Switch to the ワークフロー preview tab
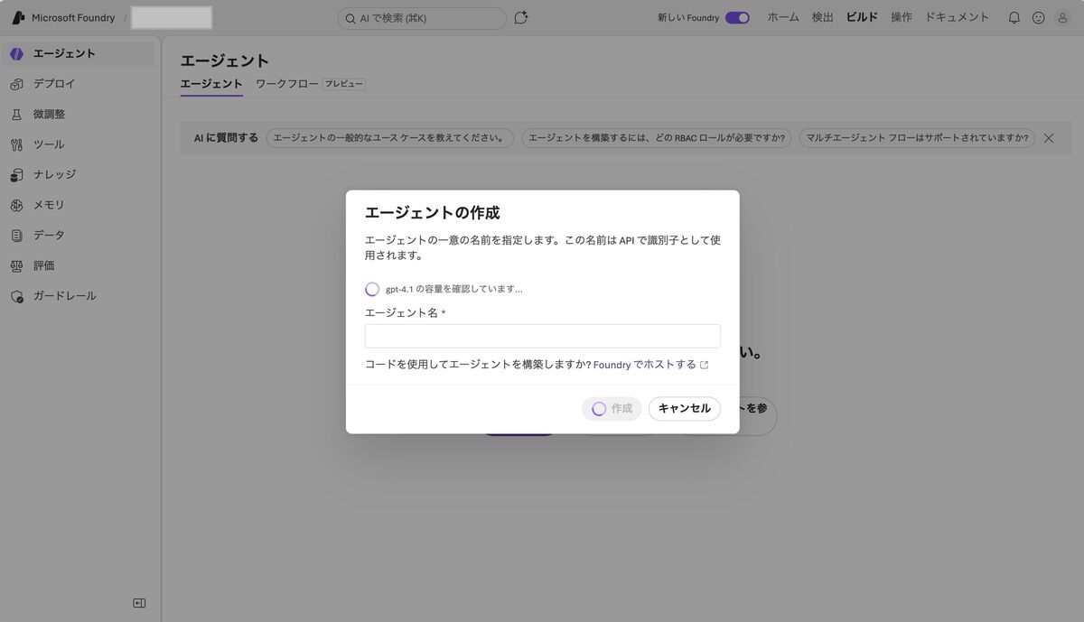 coord(310,84)
